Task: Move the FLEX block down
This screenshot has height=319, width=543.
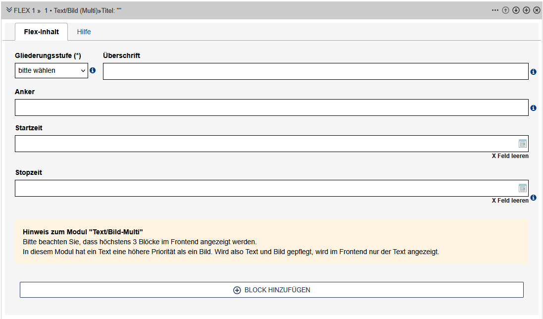Action: pos(516,10)
